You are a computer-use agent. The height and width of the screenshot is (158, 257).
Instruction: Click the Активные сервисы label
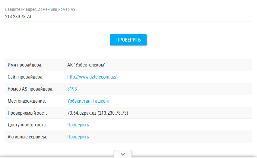point(27,137)
